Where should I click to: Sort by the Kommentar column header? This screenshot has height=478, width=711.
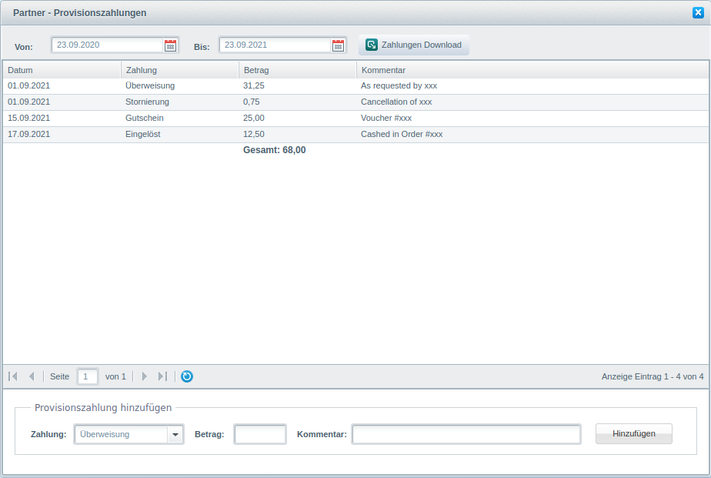(531, 70)
